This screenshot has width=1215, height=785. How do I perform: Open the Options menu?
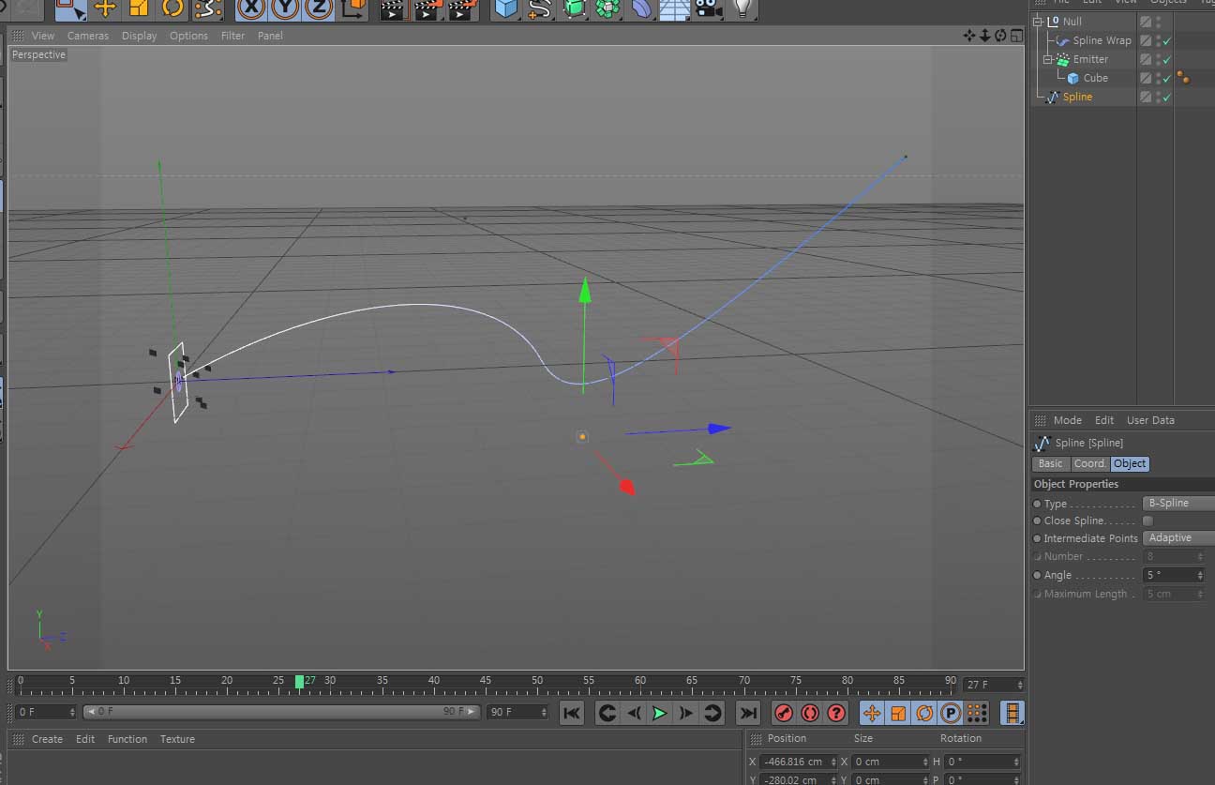188,36
